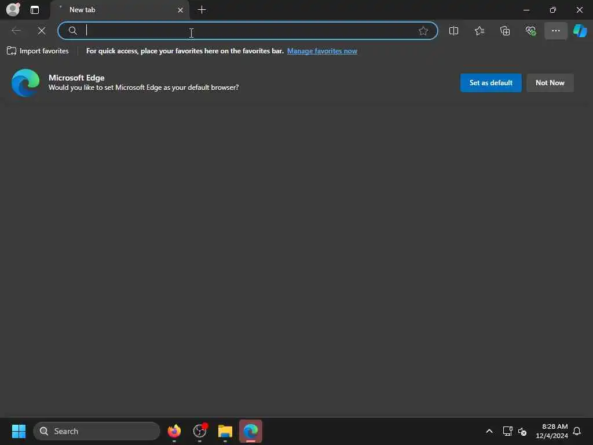Open notifications bell icon
593x445 pixels.
pos(577,431)
